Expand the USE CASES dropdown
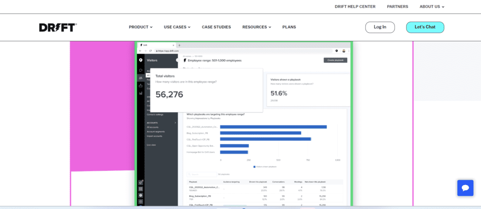 tap(177, 27)
